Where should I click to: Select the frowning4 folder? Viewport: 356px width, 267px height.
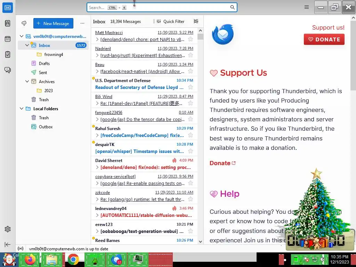tap(53, 55)
